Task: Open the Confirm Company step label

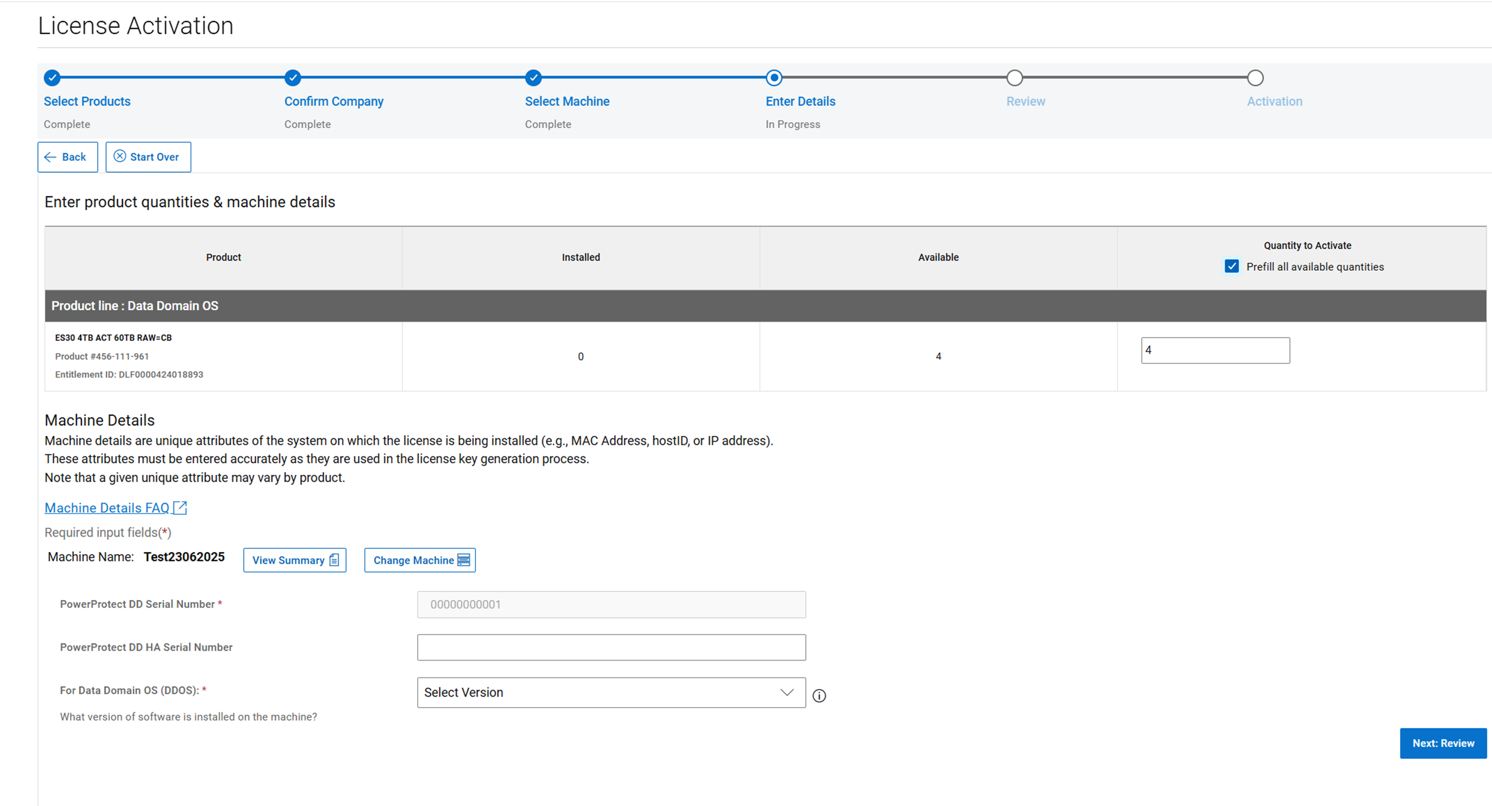Action: pyautogui.click(x=333, y=101)
